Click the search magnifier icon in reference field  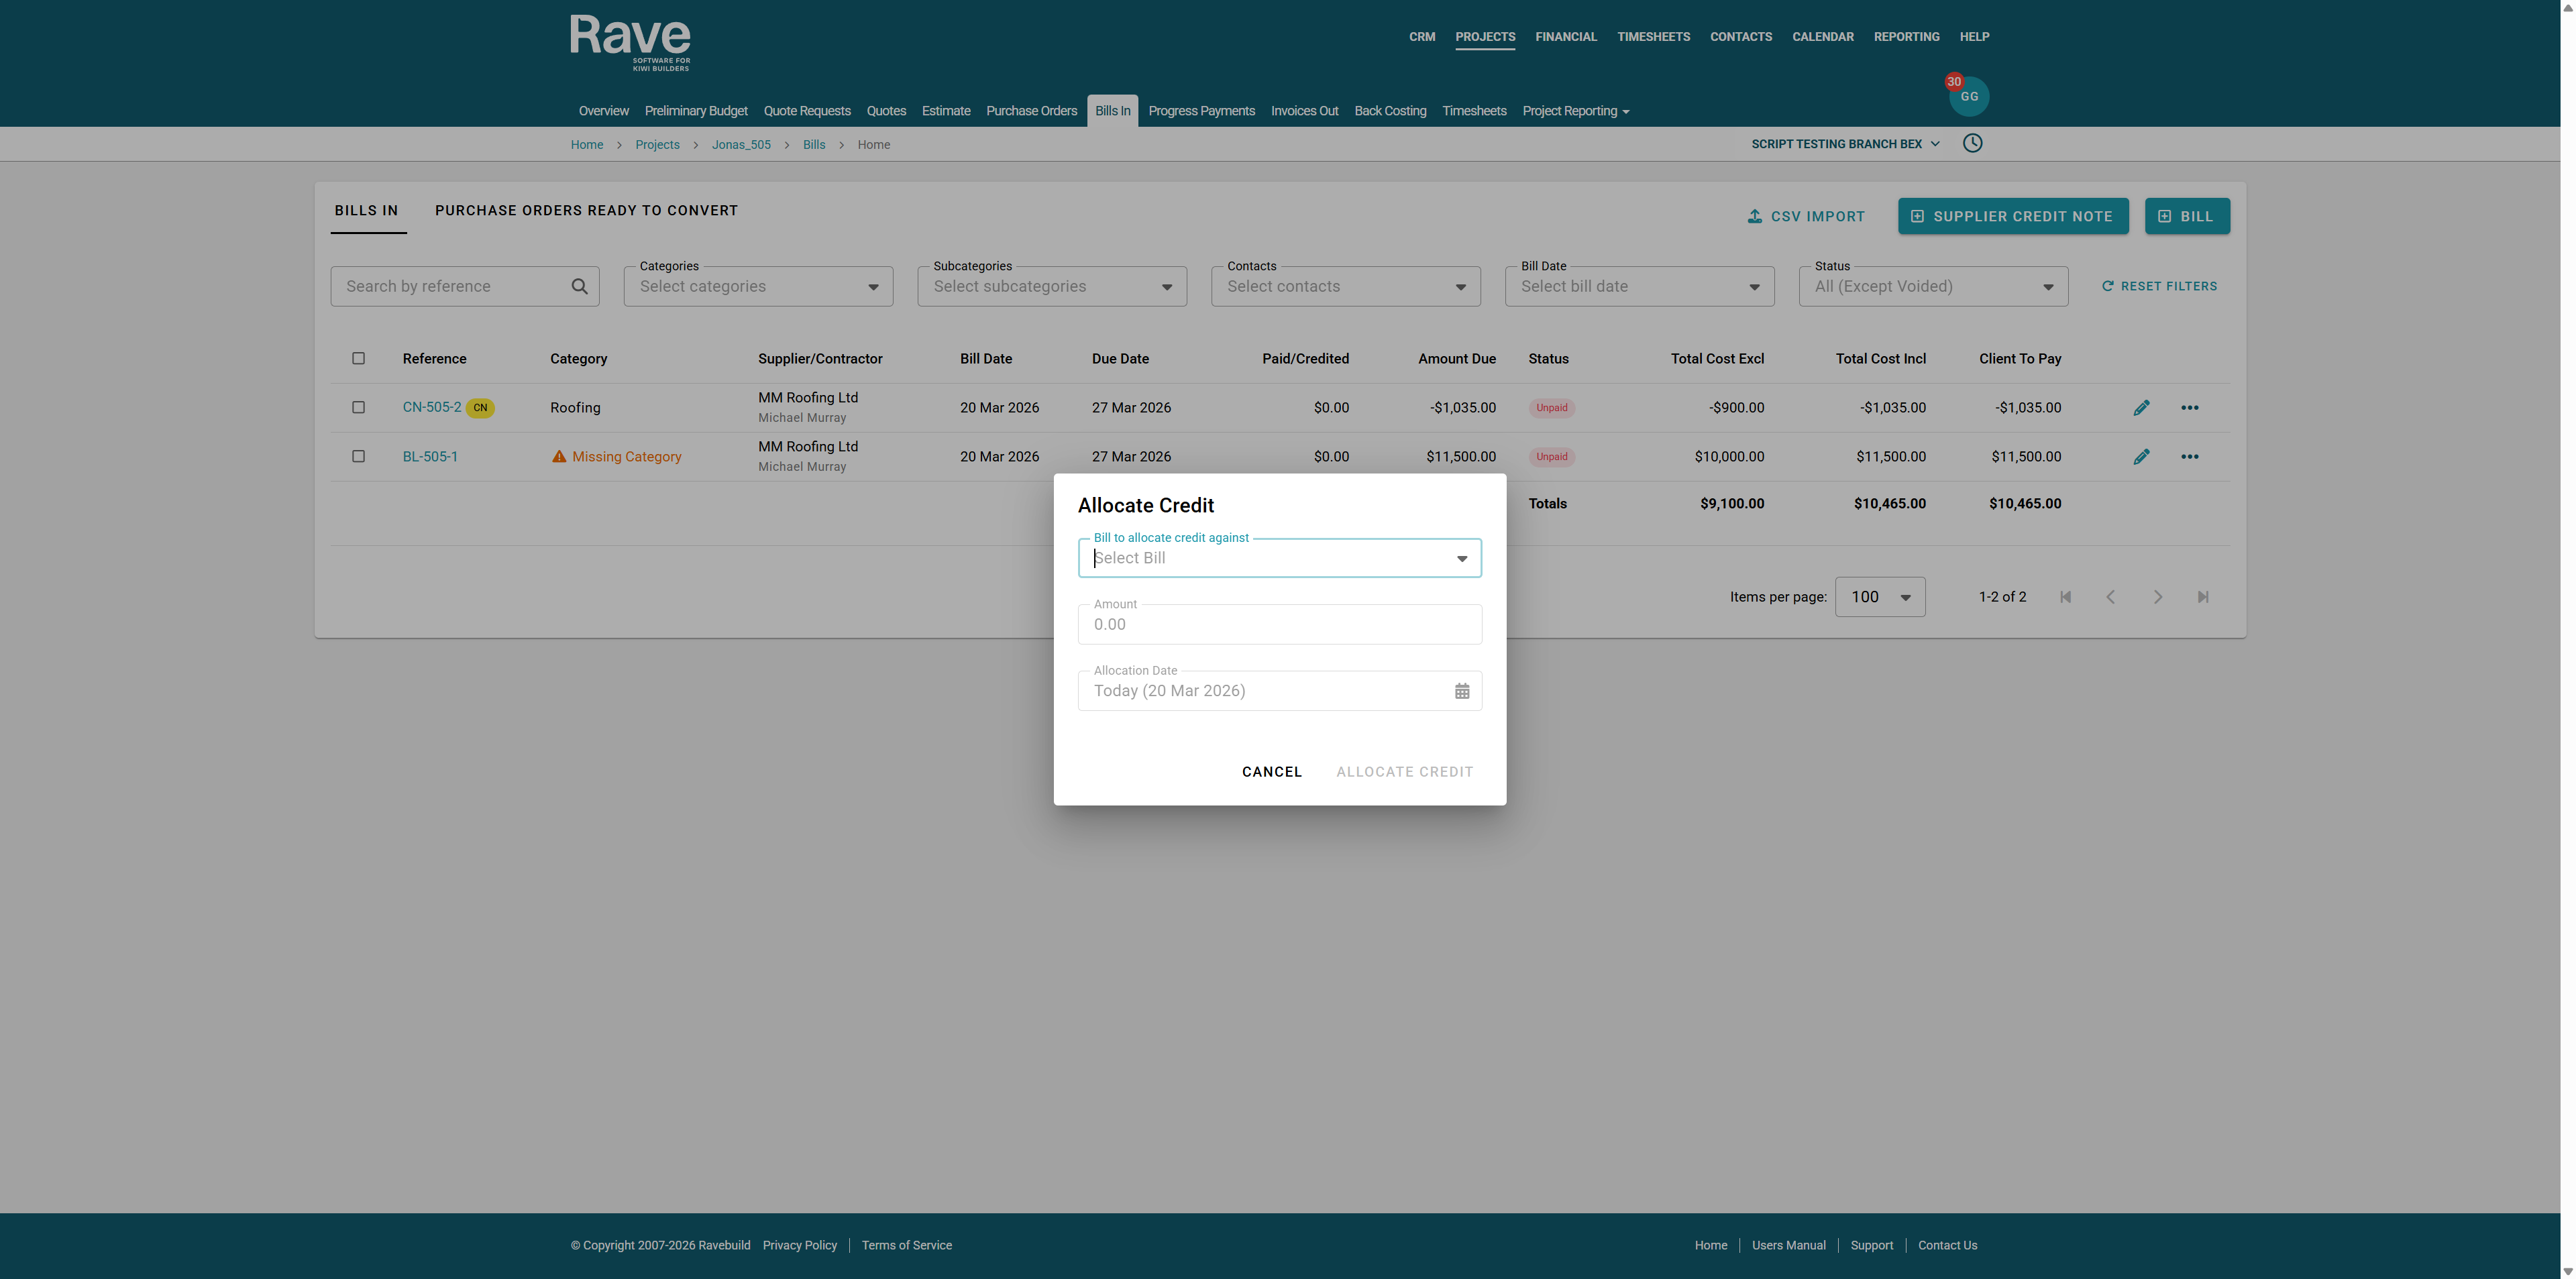[x=579, y=286]
